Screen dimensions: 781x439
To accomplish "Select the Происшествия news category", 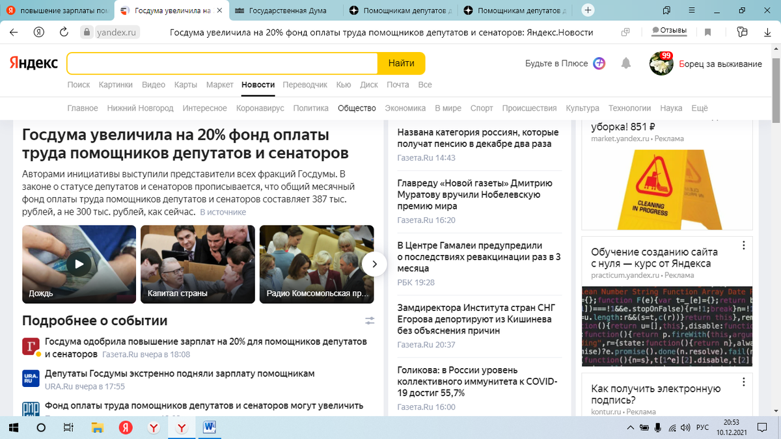I will (x=530, y=108).
